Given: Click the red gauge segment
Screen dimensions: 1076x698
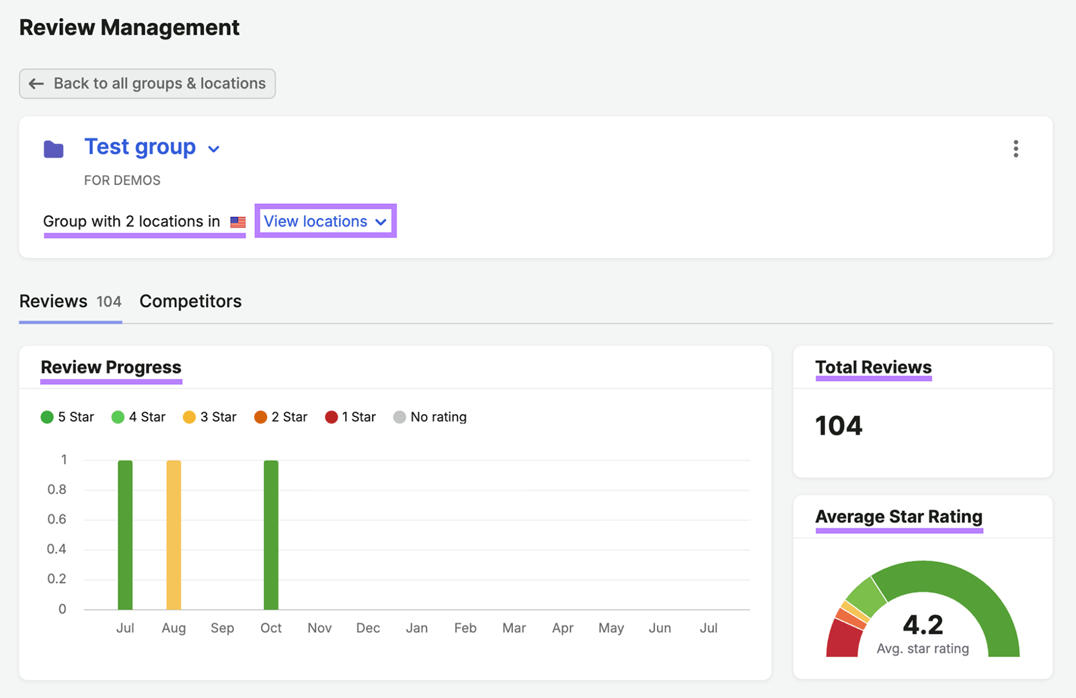Looking at the screenshot, I should tap(843, 639).
